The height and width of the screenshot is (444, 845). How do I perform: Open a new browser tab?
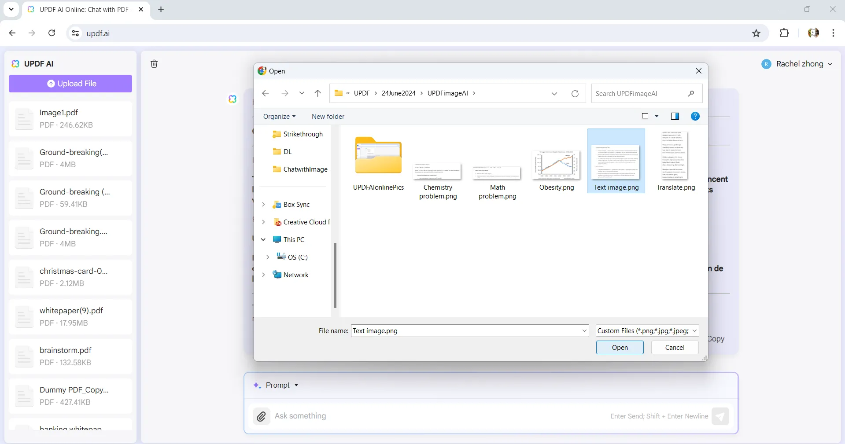point(161,9)
